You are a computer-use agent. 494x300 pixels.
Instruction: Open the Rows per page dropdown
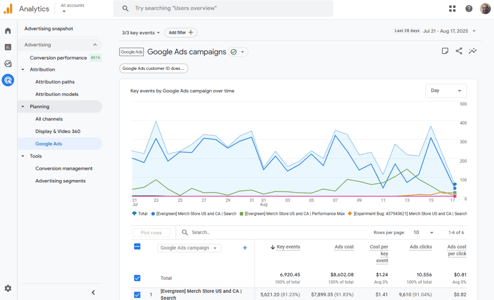pos(424,233)
